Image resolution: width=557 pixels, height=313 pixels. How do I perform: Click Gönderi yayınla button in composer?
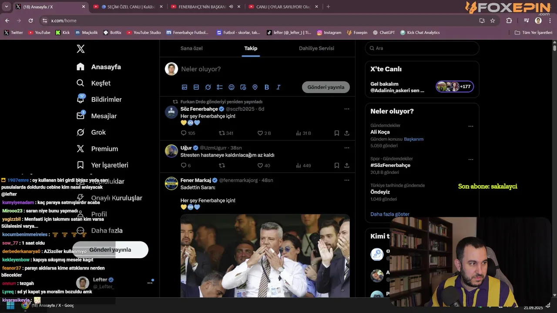click(x=326, y=87)
